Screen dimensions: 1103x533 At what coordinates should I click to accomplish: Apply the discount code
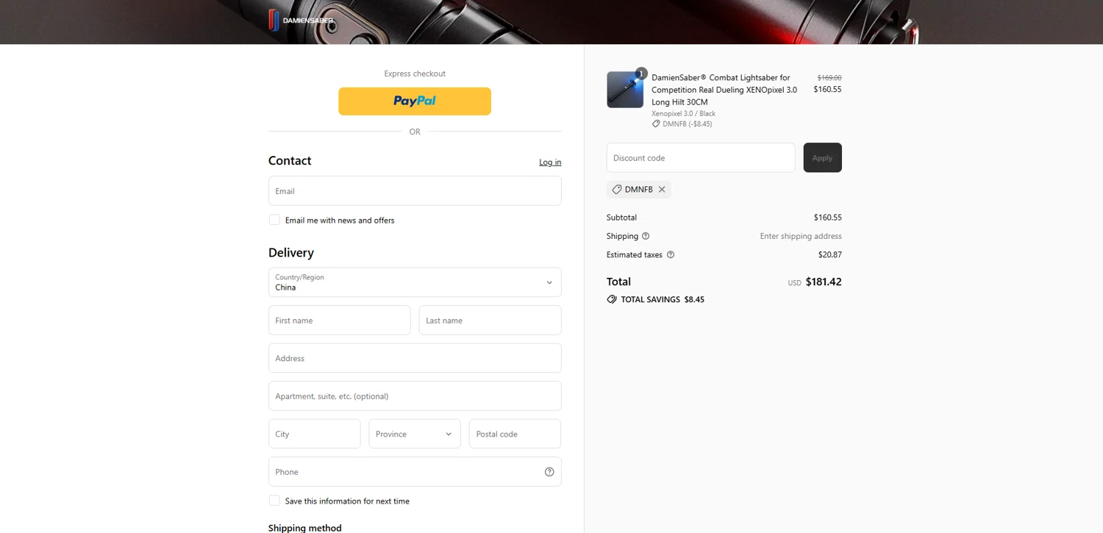coord(822,157)
